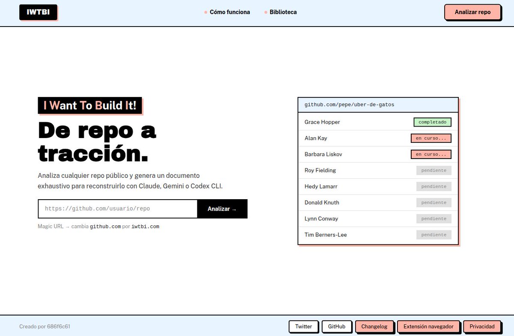Image resolution: width=514 pixels, height=336 pixels.
Task: Click Alan Kay's en curso badge
Action: tap(431, 138)
